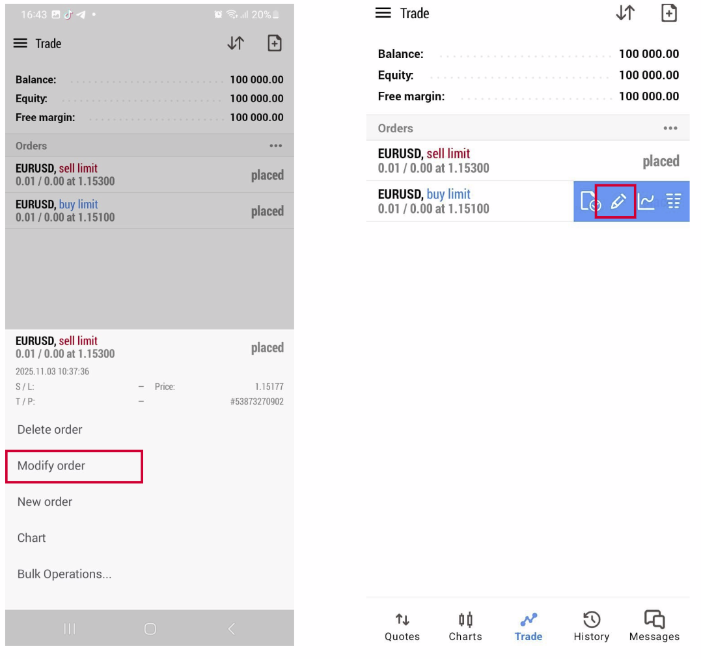This screenshot has height=659, width=701.
Task: Open the Orders three-dot menu on the undimmed screen
Action: coord(670,128)
